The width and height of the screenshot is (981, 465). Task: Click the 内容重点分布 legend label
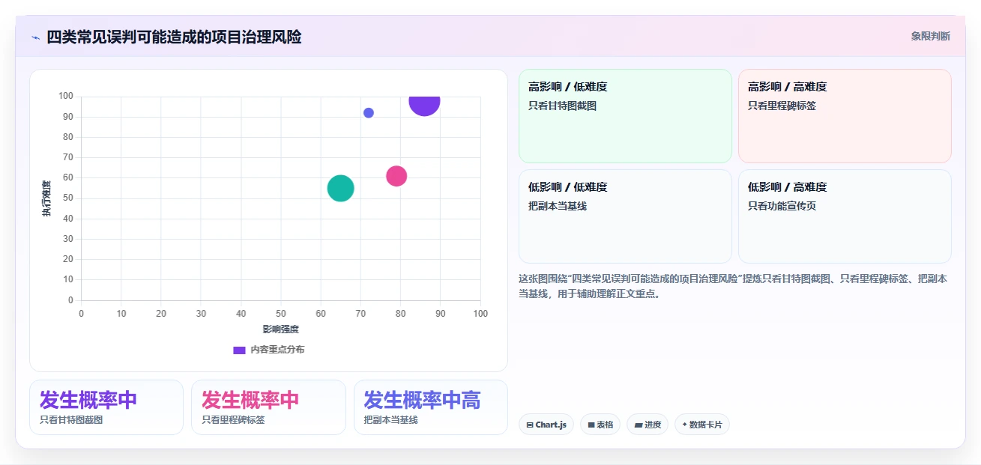[277, 350]
